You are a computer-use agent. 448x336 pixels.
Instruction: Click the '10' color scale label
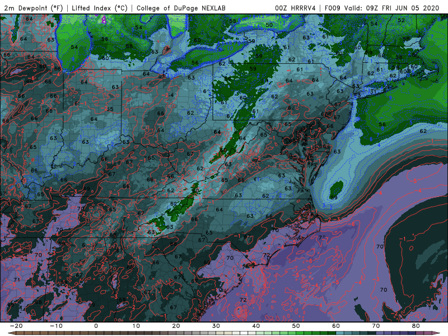(136, 326)
